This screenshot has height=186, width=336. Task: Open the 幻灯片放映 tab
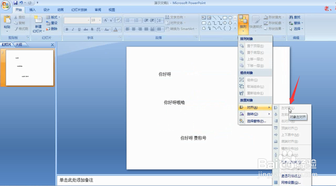[79, 9]
